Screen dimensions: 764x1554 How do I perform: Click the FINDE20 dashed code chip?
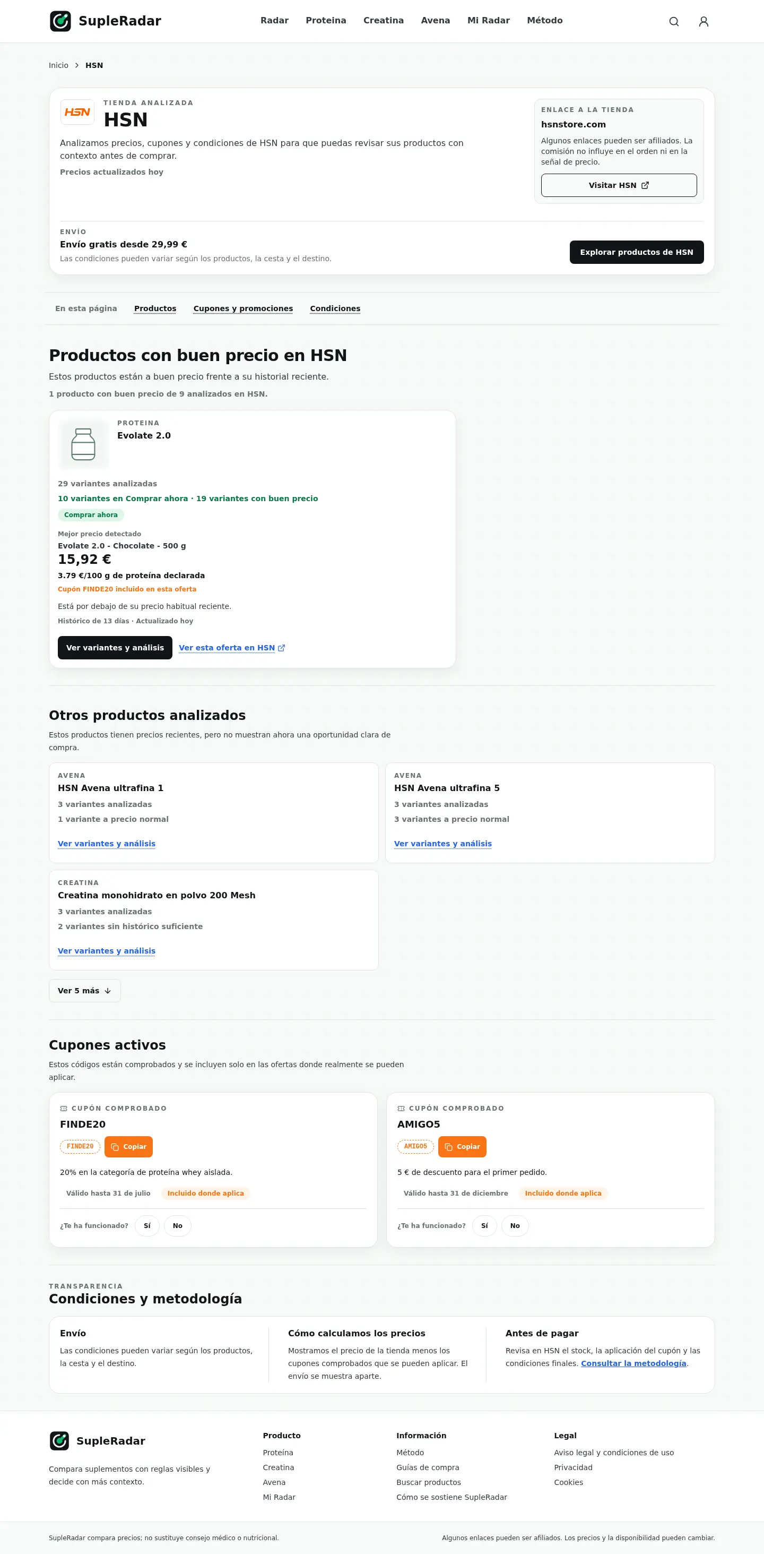[80, 1146]
